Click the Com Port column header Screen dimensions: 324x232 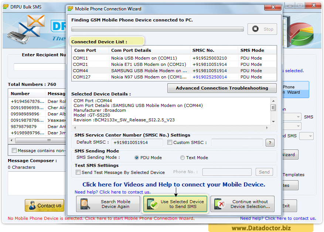pos(90,50)
